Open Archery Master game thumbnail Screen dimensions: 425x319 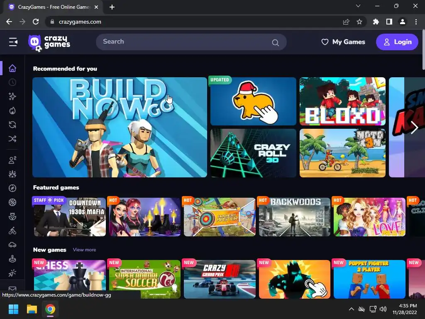pos(220,217)
